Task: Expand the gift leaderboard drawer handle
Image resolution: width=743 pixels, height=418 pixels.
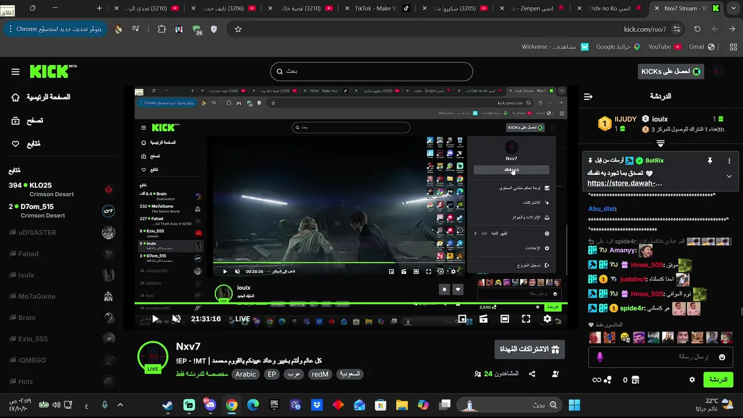Action: pos(661,143)
